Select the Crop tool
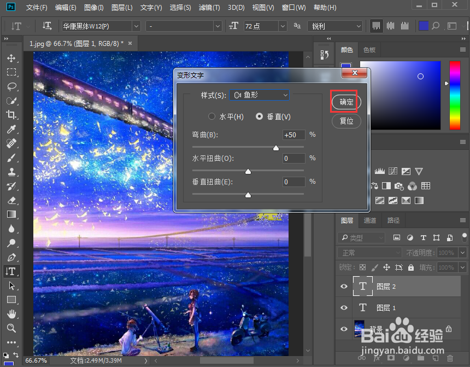 [11, 115]
